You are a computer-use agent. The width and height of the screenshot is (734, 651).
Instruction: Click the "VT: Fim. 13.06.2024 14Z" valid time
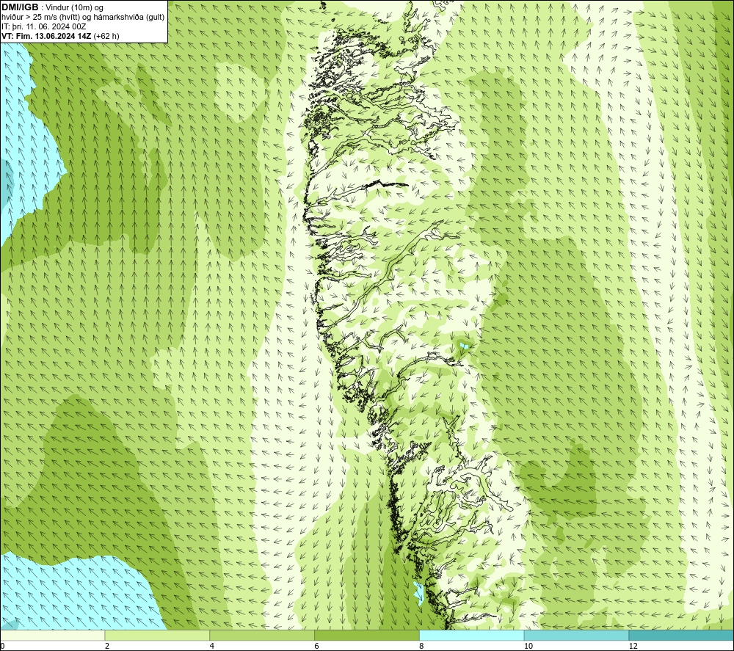[46, 36]
